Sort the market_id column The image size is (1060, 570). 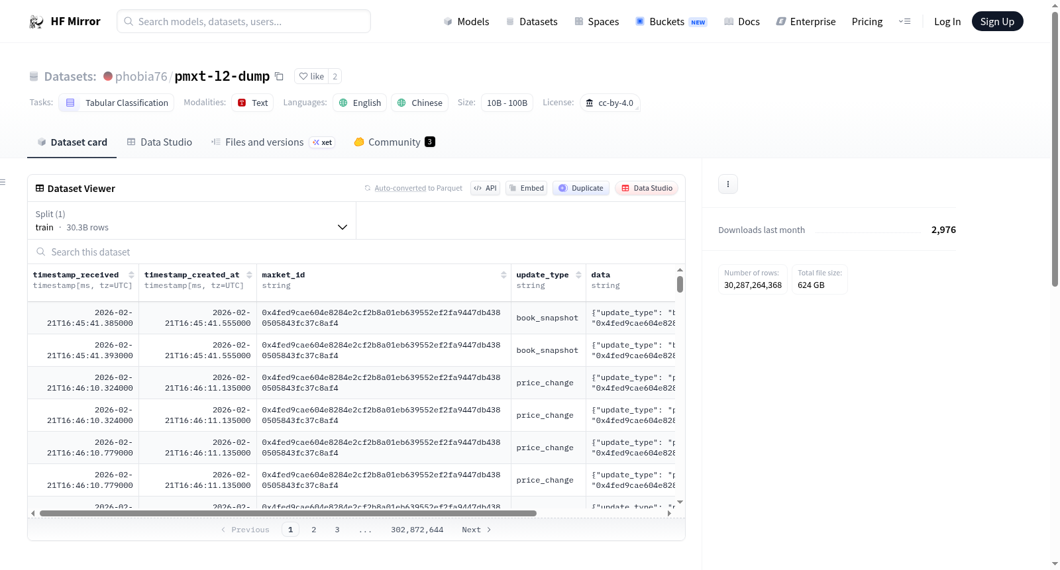(x=503, y=275)
